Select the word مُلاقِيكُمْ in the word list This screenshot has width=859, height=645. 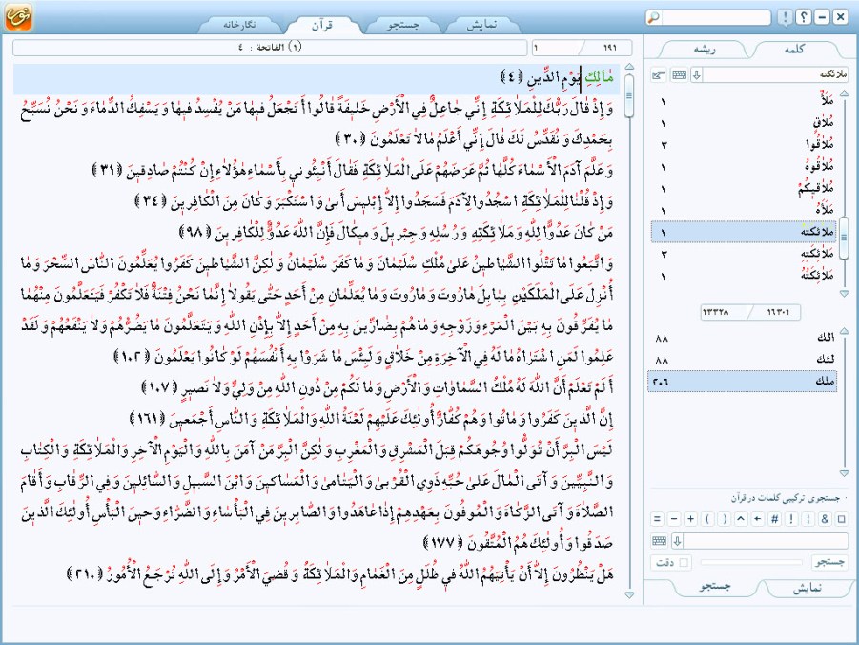click(x=744, y=189)
